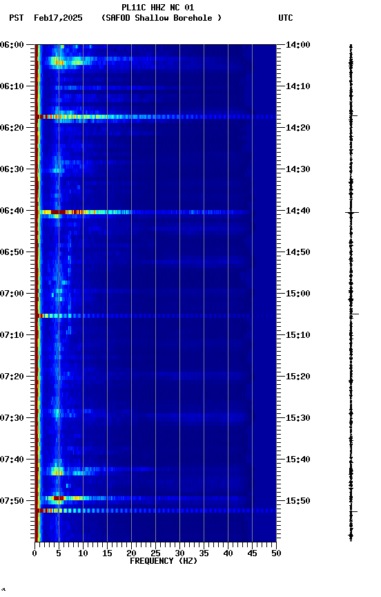381x597 pixels.
Task: Click the 40 Hz axis tick label
Action: (x=228, y=554)
